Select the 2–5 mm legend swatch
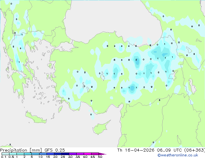This screenshot has height=158, width=205. [x=28, y=154]
